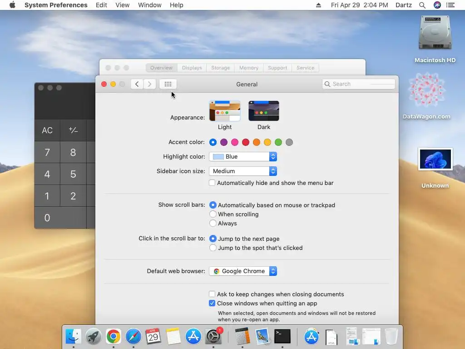465x349 pixels.
Task: Click the date and time in menu bar
Action: tap(360, 5)
